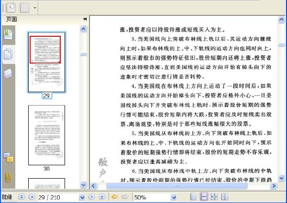Viewport: 287px width, 203px height.
Task: Click the 50% zoom field
Action: (x=152, y=197)
